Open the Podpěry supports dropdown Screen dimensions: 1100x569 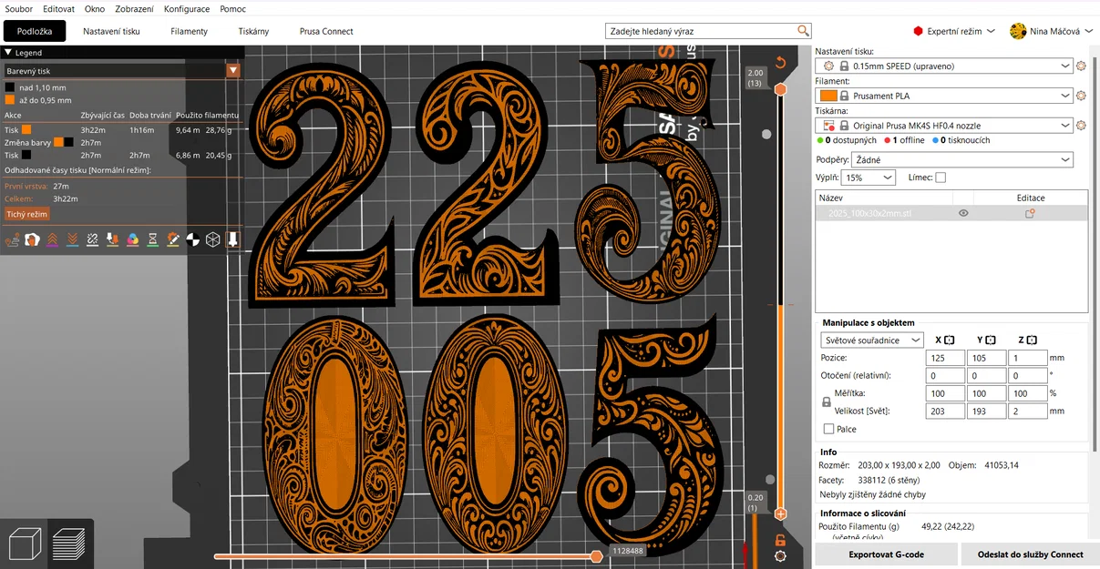(x=964, y=160)
